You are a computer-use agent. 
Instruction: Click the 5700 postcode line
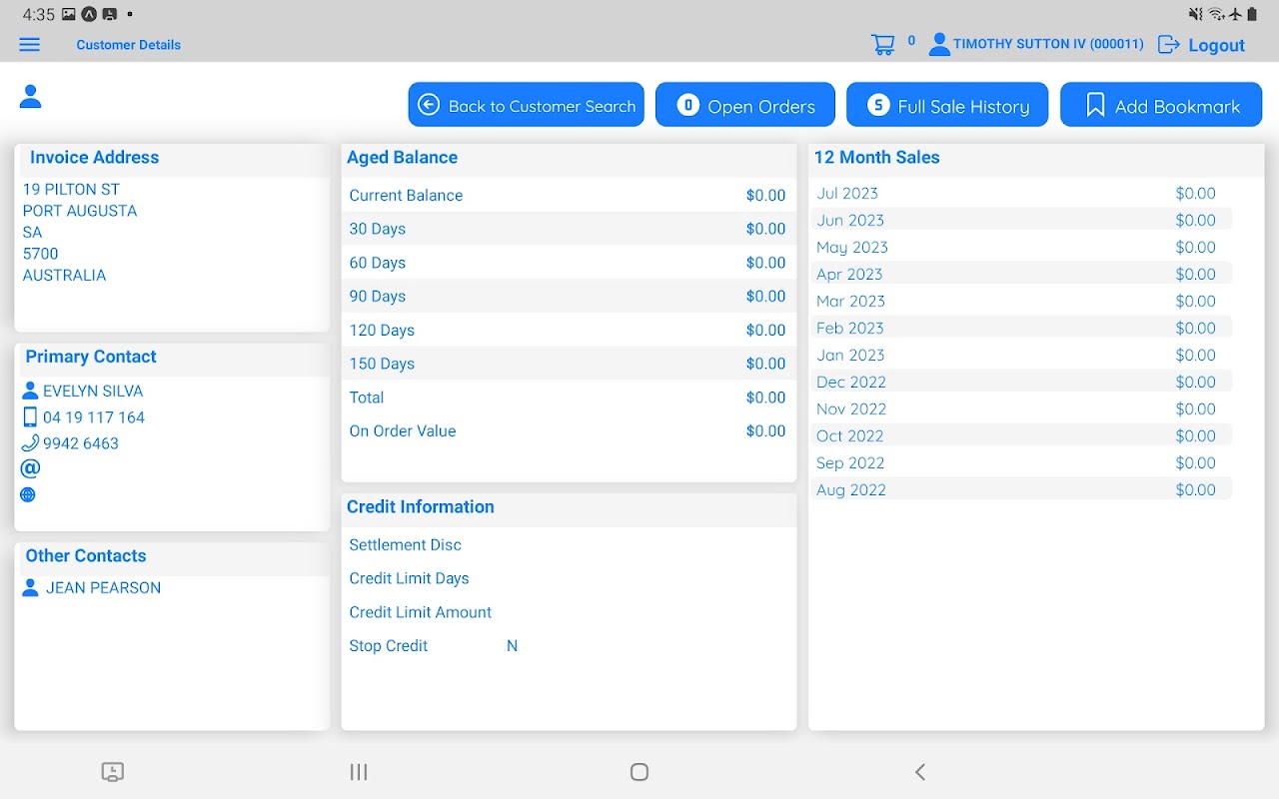click(41, 254)
